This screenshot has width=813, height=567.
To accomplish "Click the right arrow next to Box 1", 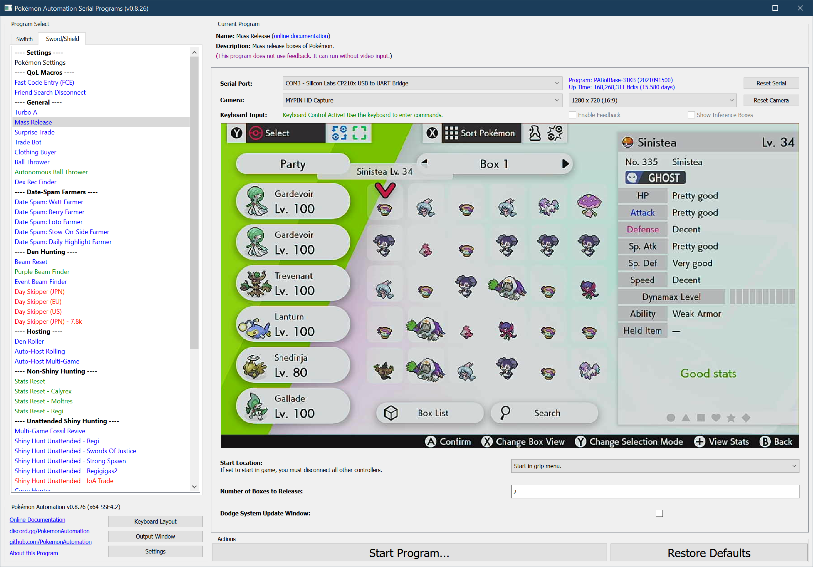I will coord(565,164).
